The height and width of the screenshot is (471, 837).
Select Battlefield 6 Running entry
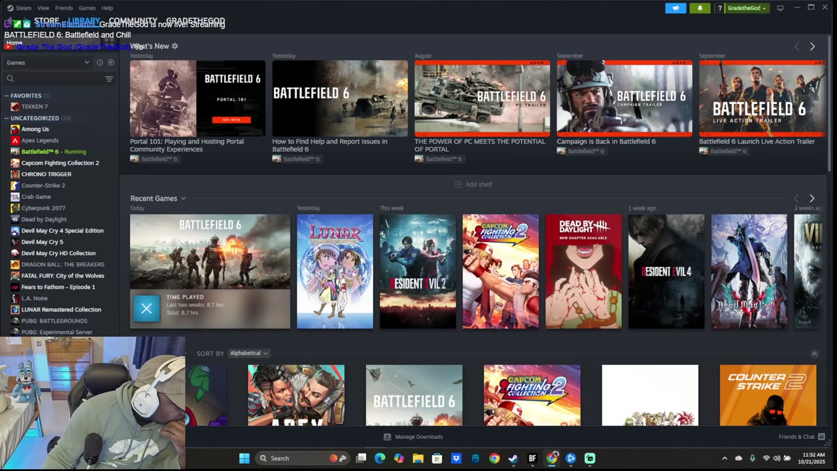point(54,152)
